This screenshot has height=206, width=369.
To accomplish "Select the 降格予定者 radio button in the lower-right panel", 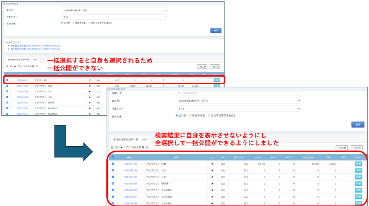I will tap(190, 116).
